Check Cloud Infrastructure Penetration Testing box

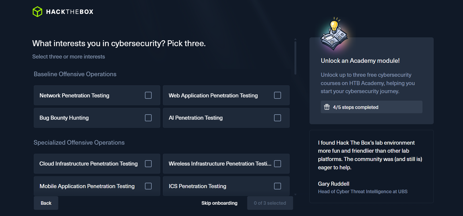148,164
